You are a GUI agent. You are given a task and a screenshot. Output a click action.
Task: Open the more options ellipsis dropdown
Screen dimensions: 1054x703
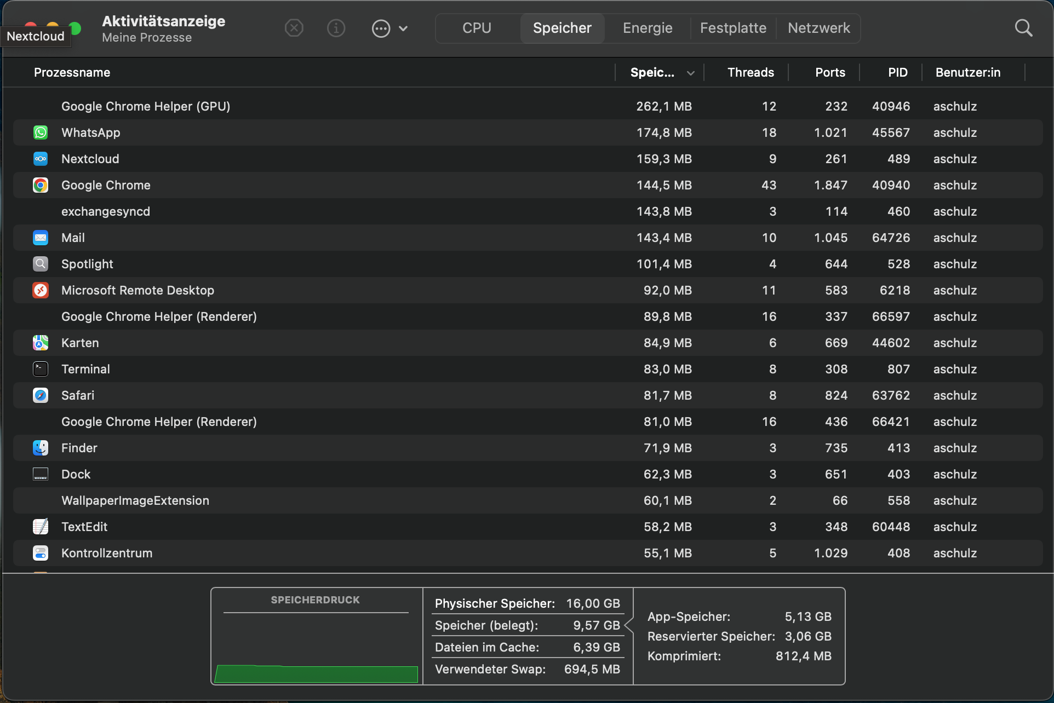381,28
